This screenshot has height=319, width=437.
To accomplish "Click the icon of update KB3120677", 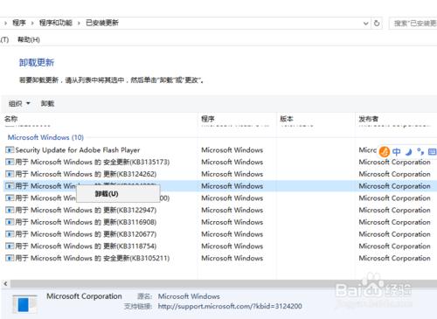I will point(10,234).
